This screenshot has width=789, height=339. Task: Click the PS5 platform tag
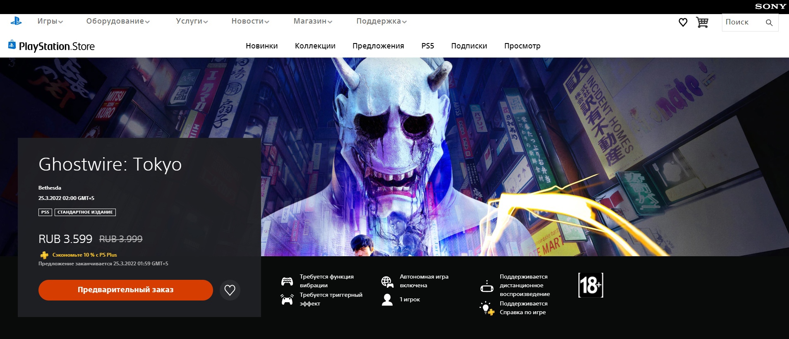tap(45, 212)
